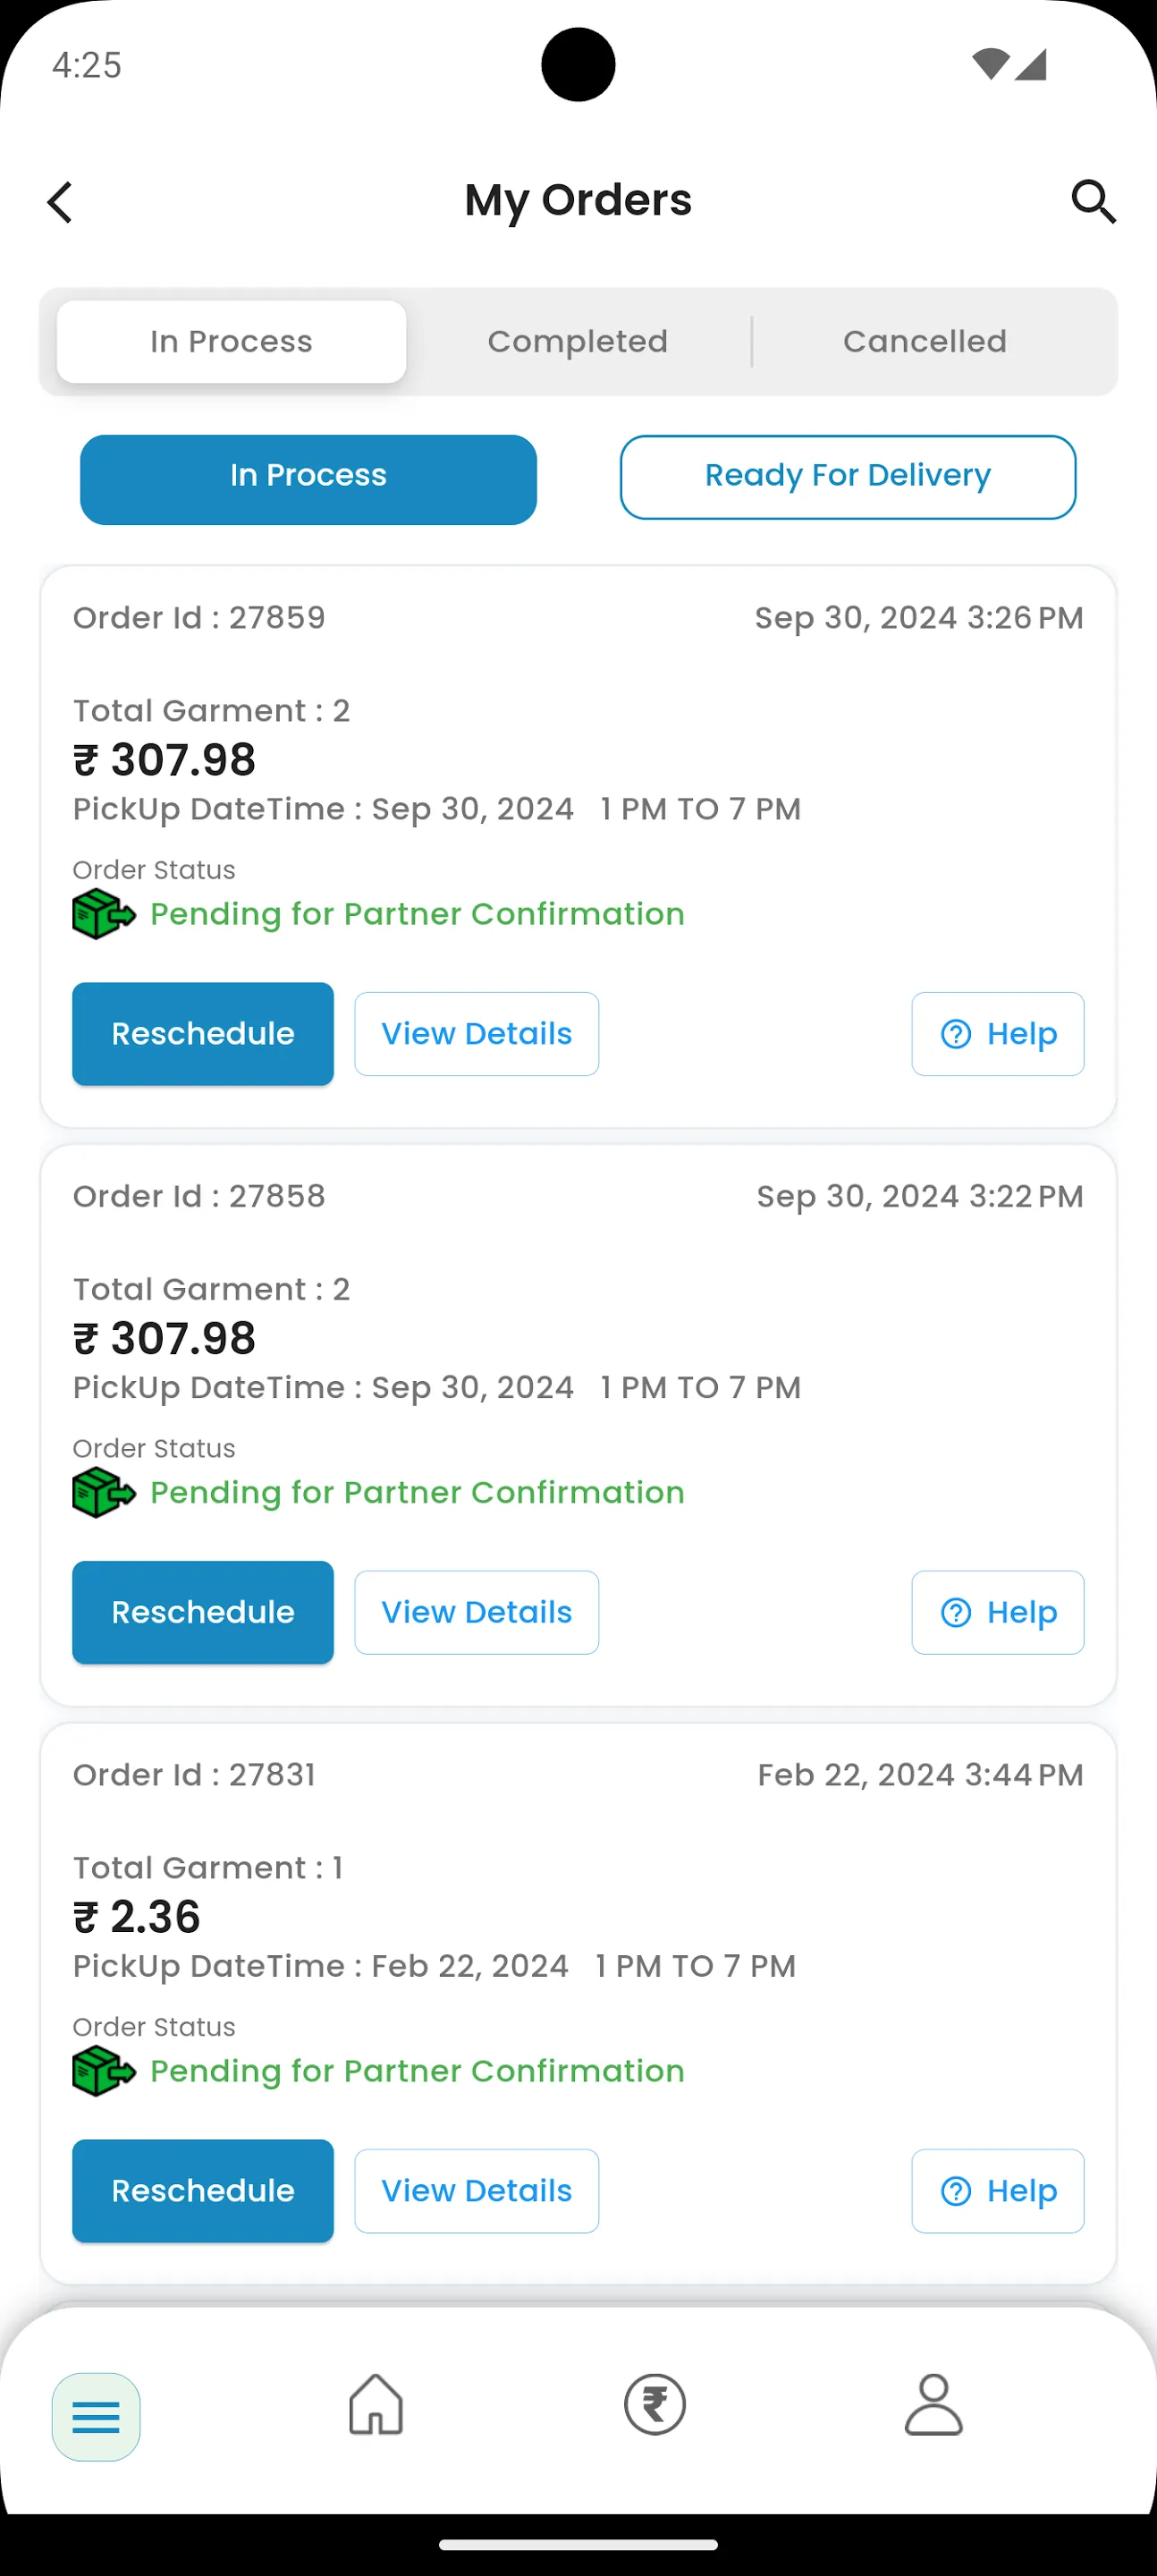The width and height of the screenshot is (1157, 2576).
Task: Get Help for order 27859
Action: coord(997,1033)
